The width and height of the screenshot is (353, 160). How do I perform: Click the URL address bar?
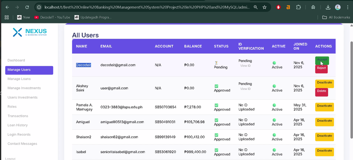(147, 7)
